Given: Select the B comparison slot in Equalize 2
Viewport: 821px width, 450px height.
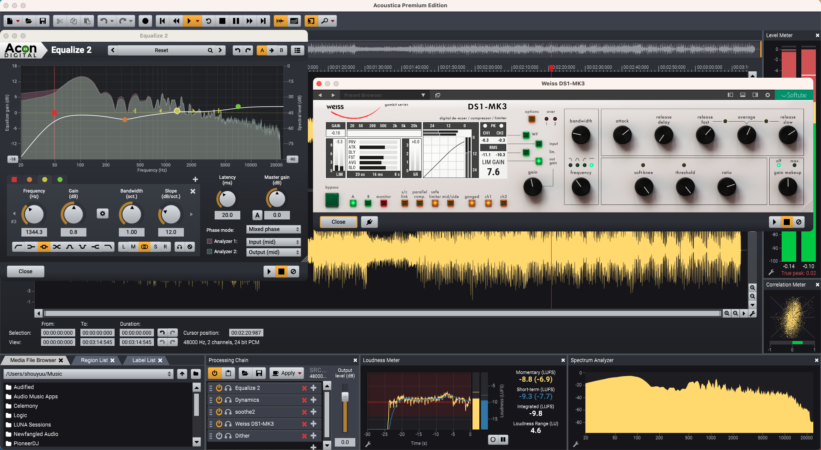Looking at the screenshot, I should 281,50.
